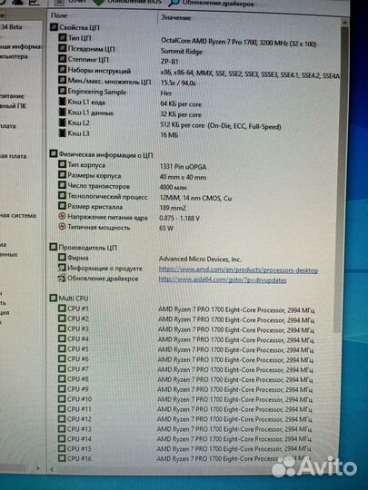Click the vertical scrollbar up arrow
The width and height of the screenshot is (368, 490).
(344, 23)
